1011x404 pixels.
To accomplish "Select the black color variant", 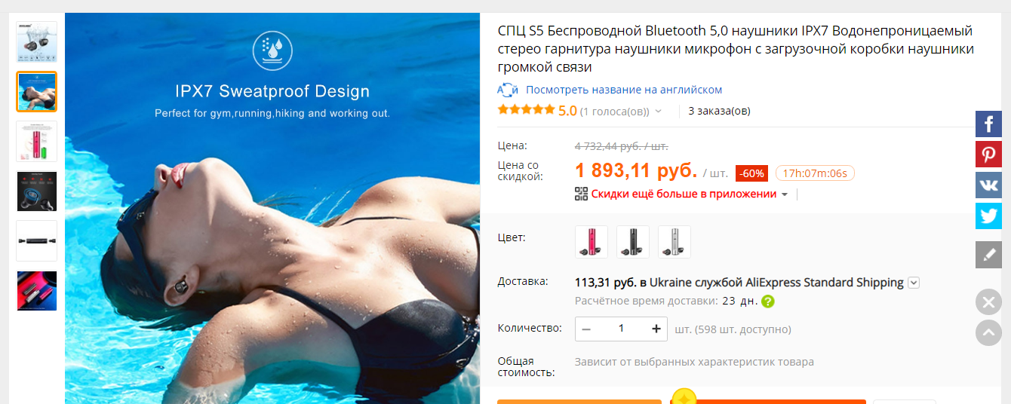I will click(632, 241).
